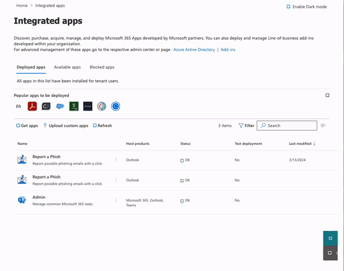Click 'Manage common Microsoft 365 tasks' description
Viewport: 344px width, 271px height.
tap(62, 204)
